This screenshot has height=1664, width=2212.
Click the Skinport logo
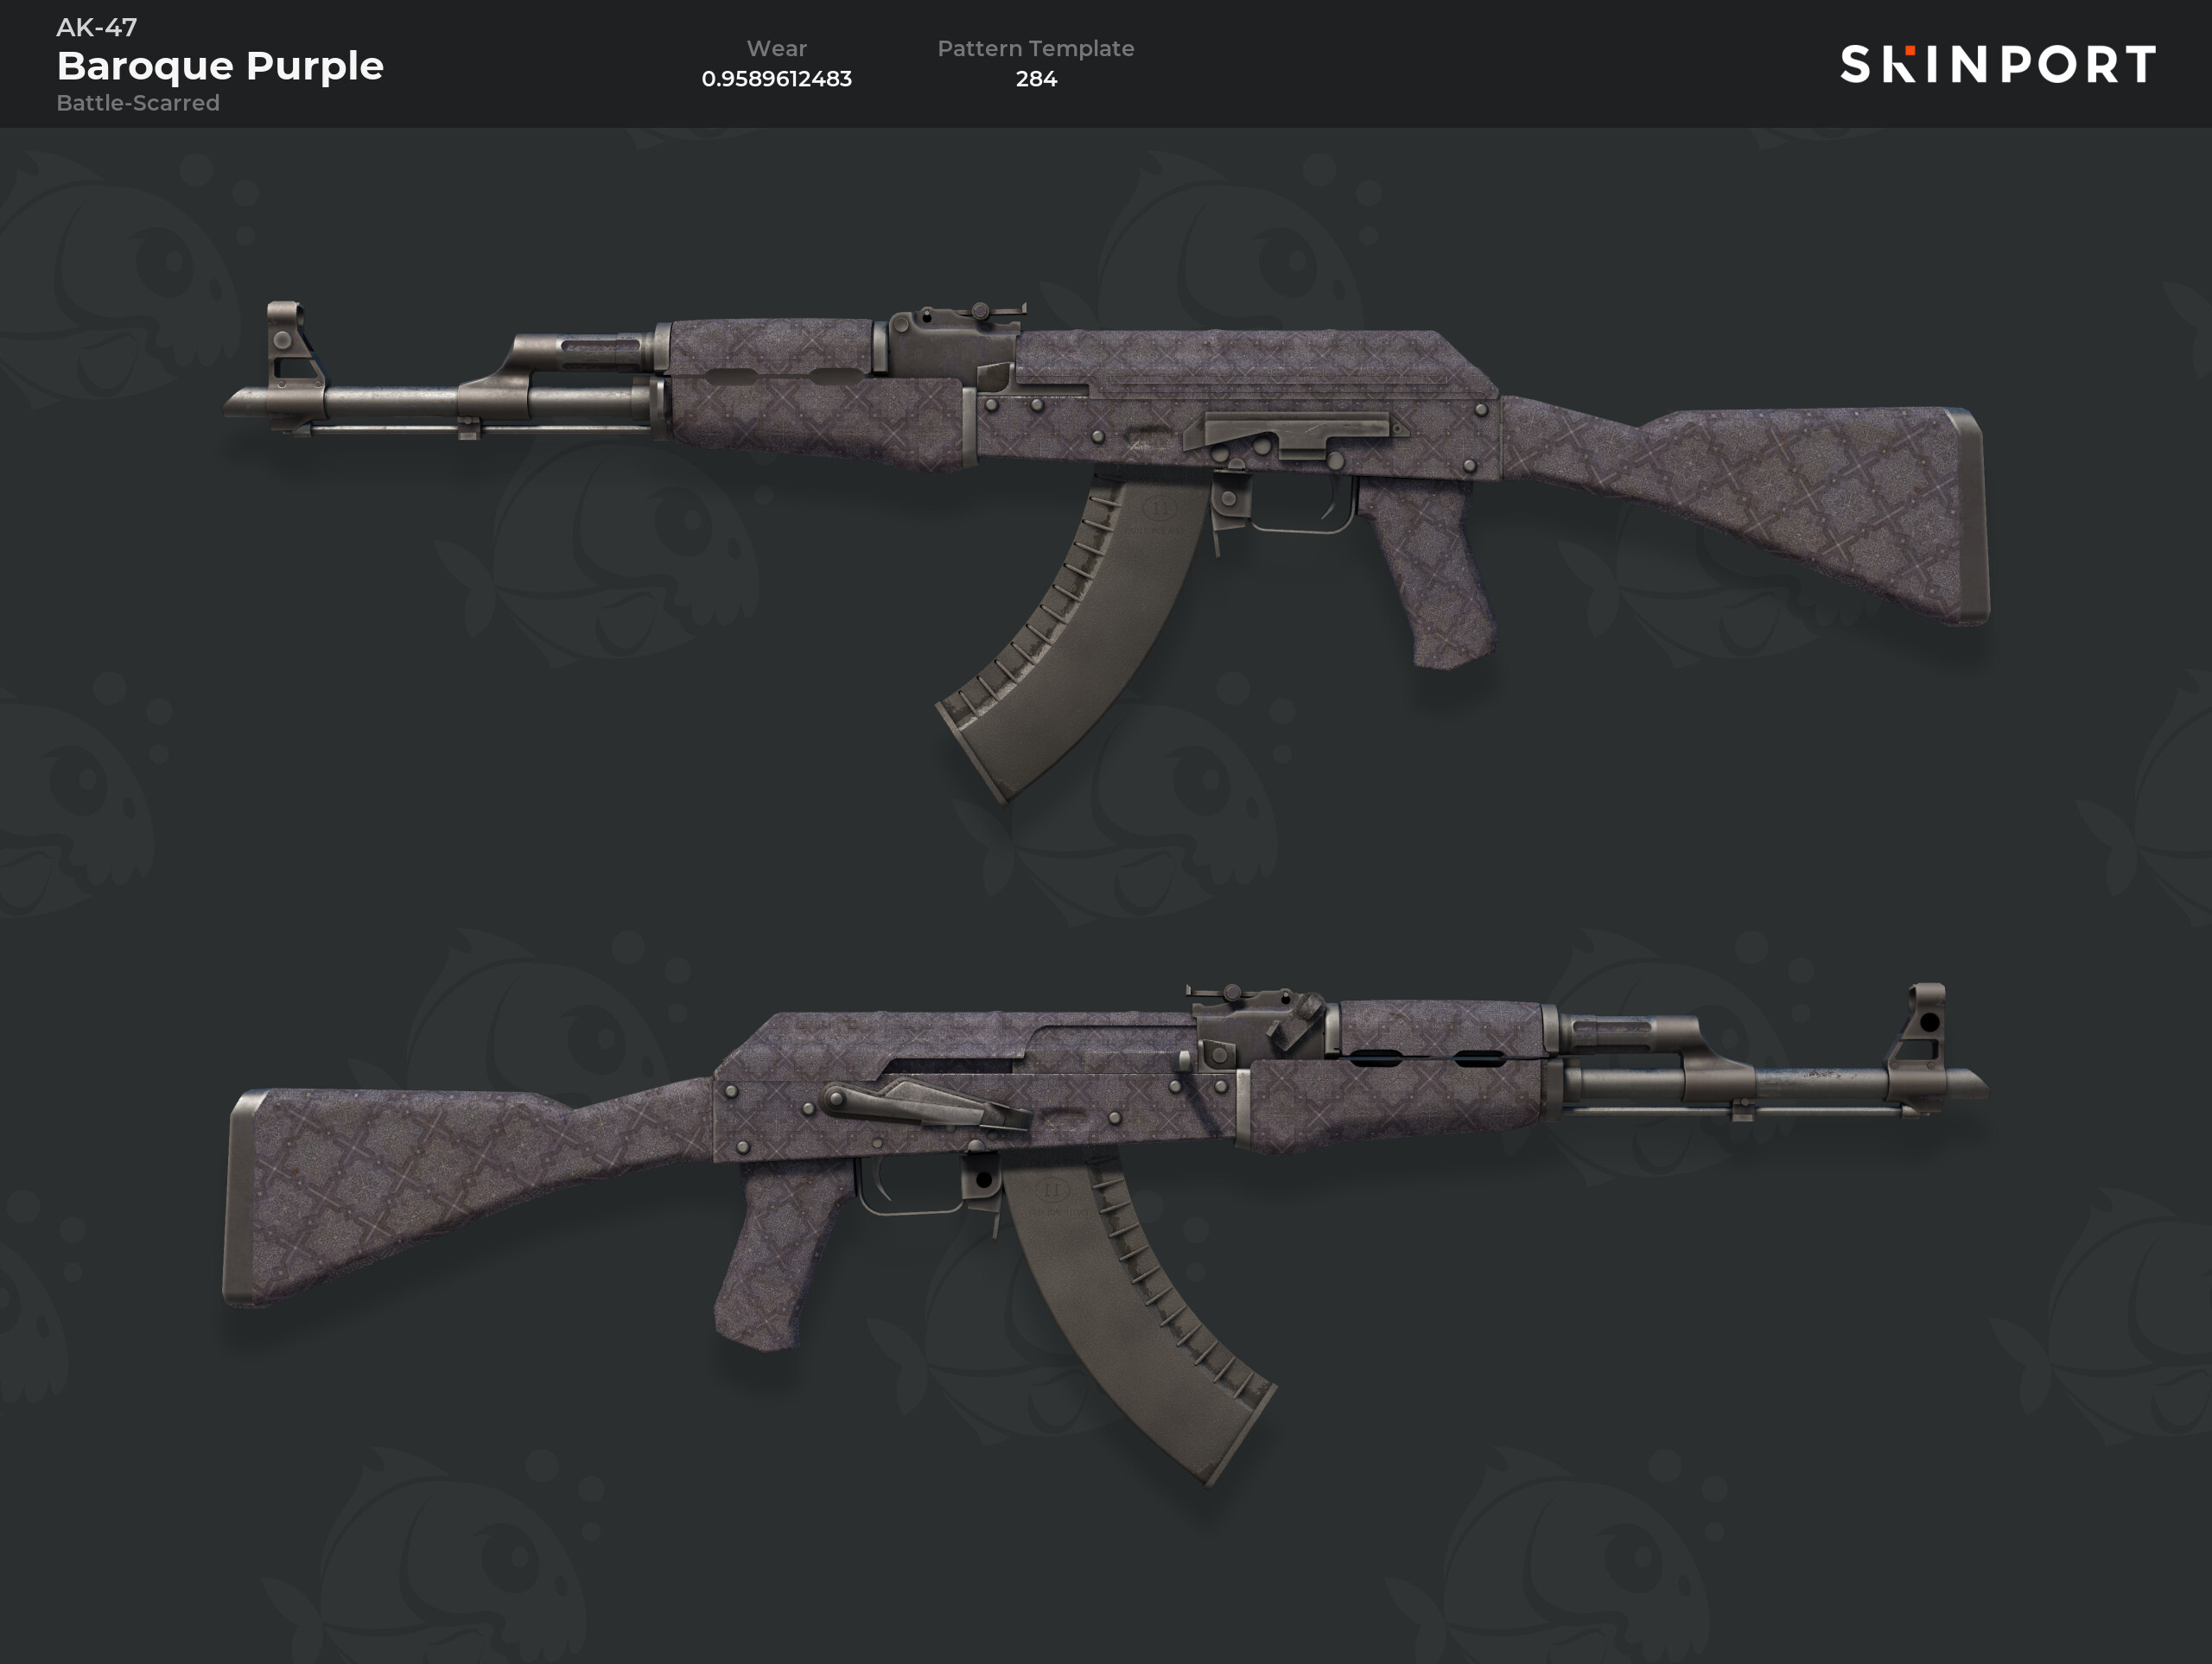pyautogui.click(x=1997, y=64)
